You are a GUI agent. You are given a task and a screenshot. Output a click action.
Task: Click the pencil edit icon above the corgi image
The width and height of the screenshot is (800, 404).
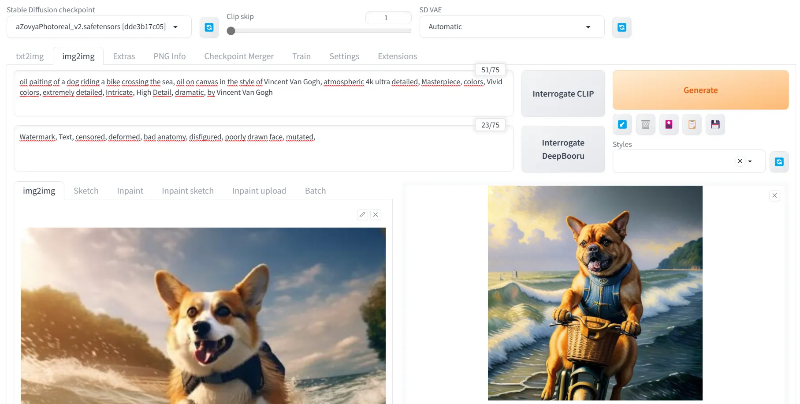click(362, 215)
